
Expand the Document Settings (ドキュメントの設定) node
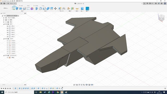point(4,18)
